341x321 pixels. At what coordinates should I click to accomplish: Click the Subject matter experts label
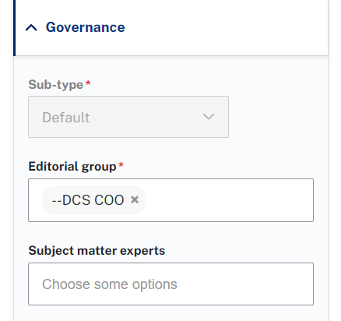click(x=97, y=251)
